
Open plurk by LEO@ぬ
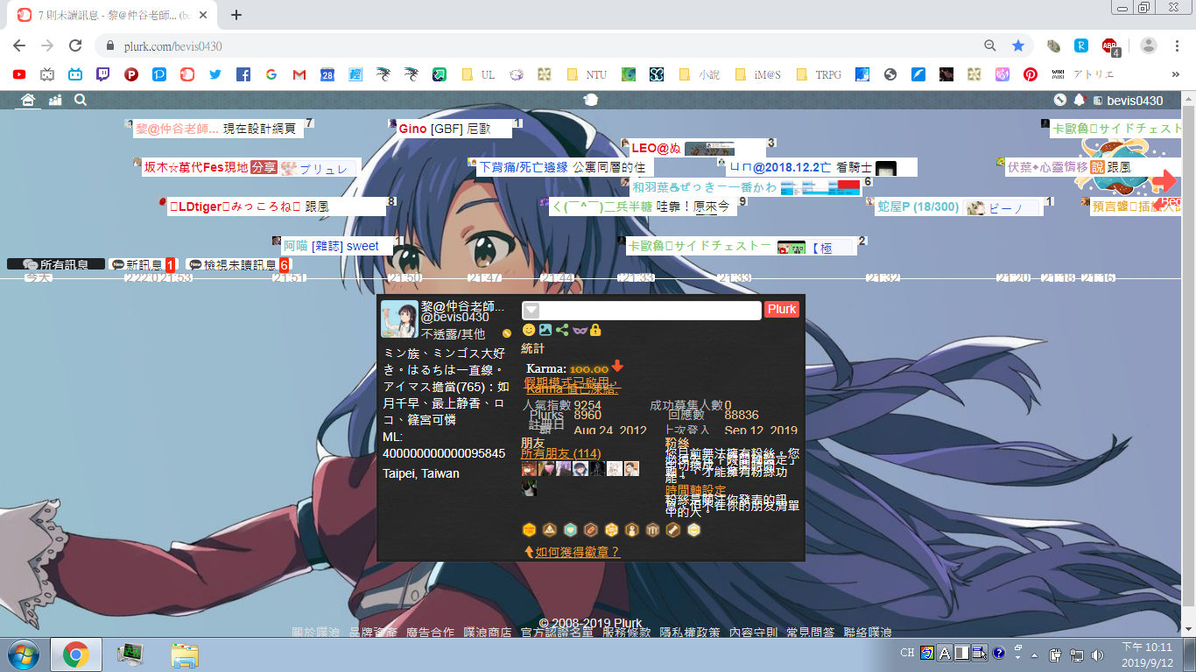click(697, 149)
